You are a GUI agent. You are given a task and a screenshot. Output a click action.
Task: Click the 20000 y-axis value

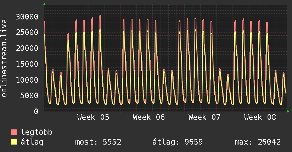coord(28,48)
